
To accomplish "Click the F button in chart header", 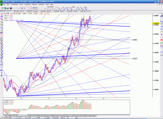I will point(6,14).
